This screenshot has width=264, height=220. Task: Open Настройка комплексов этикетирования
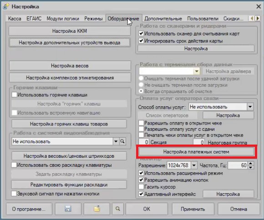70,78
